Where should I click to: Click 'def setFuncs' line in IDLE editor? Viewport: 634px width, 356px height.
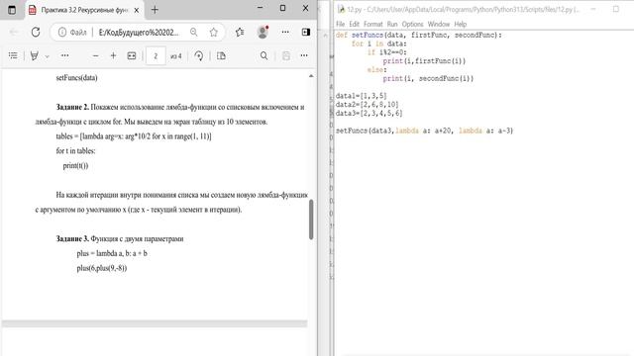coord(418,36)
